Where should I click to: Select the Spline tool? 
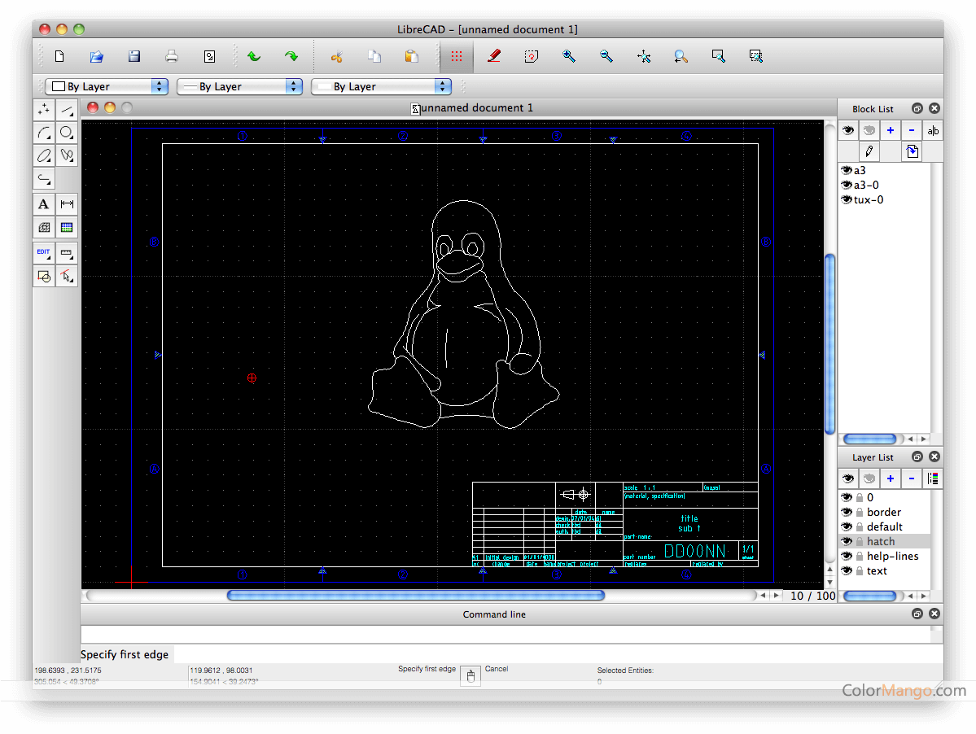point(67,155)
